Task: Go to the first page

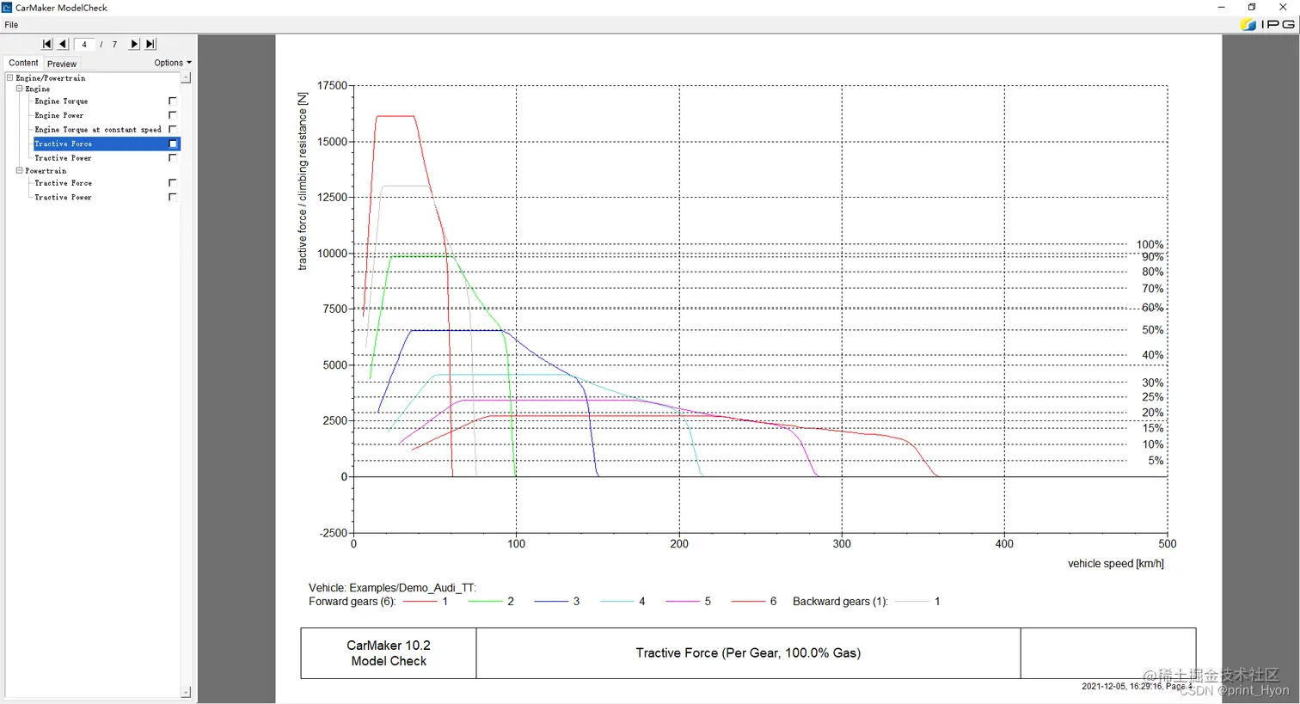Action: coord(46,44)
